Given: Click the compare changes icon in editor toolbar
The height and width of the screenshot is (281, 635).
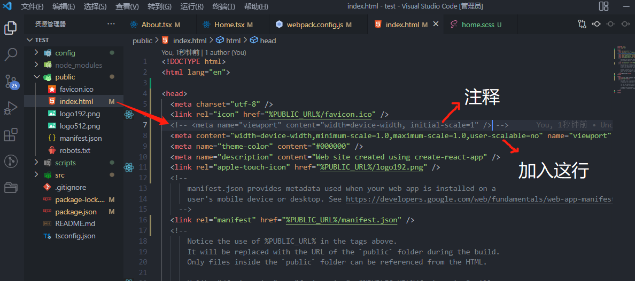Looking at the screenshot, I should [582, 24].
